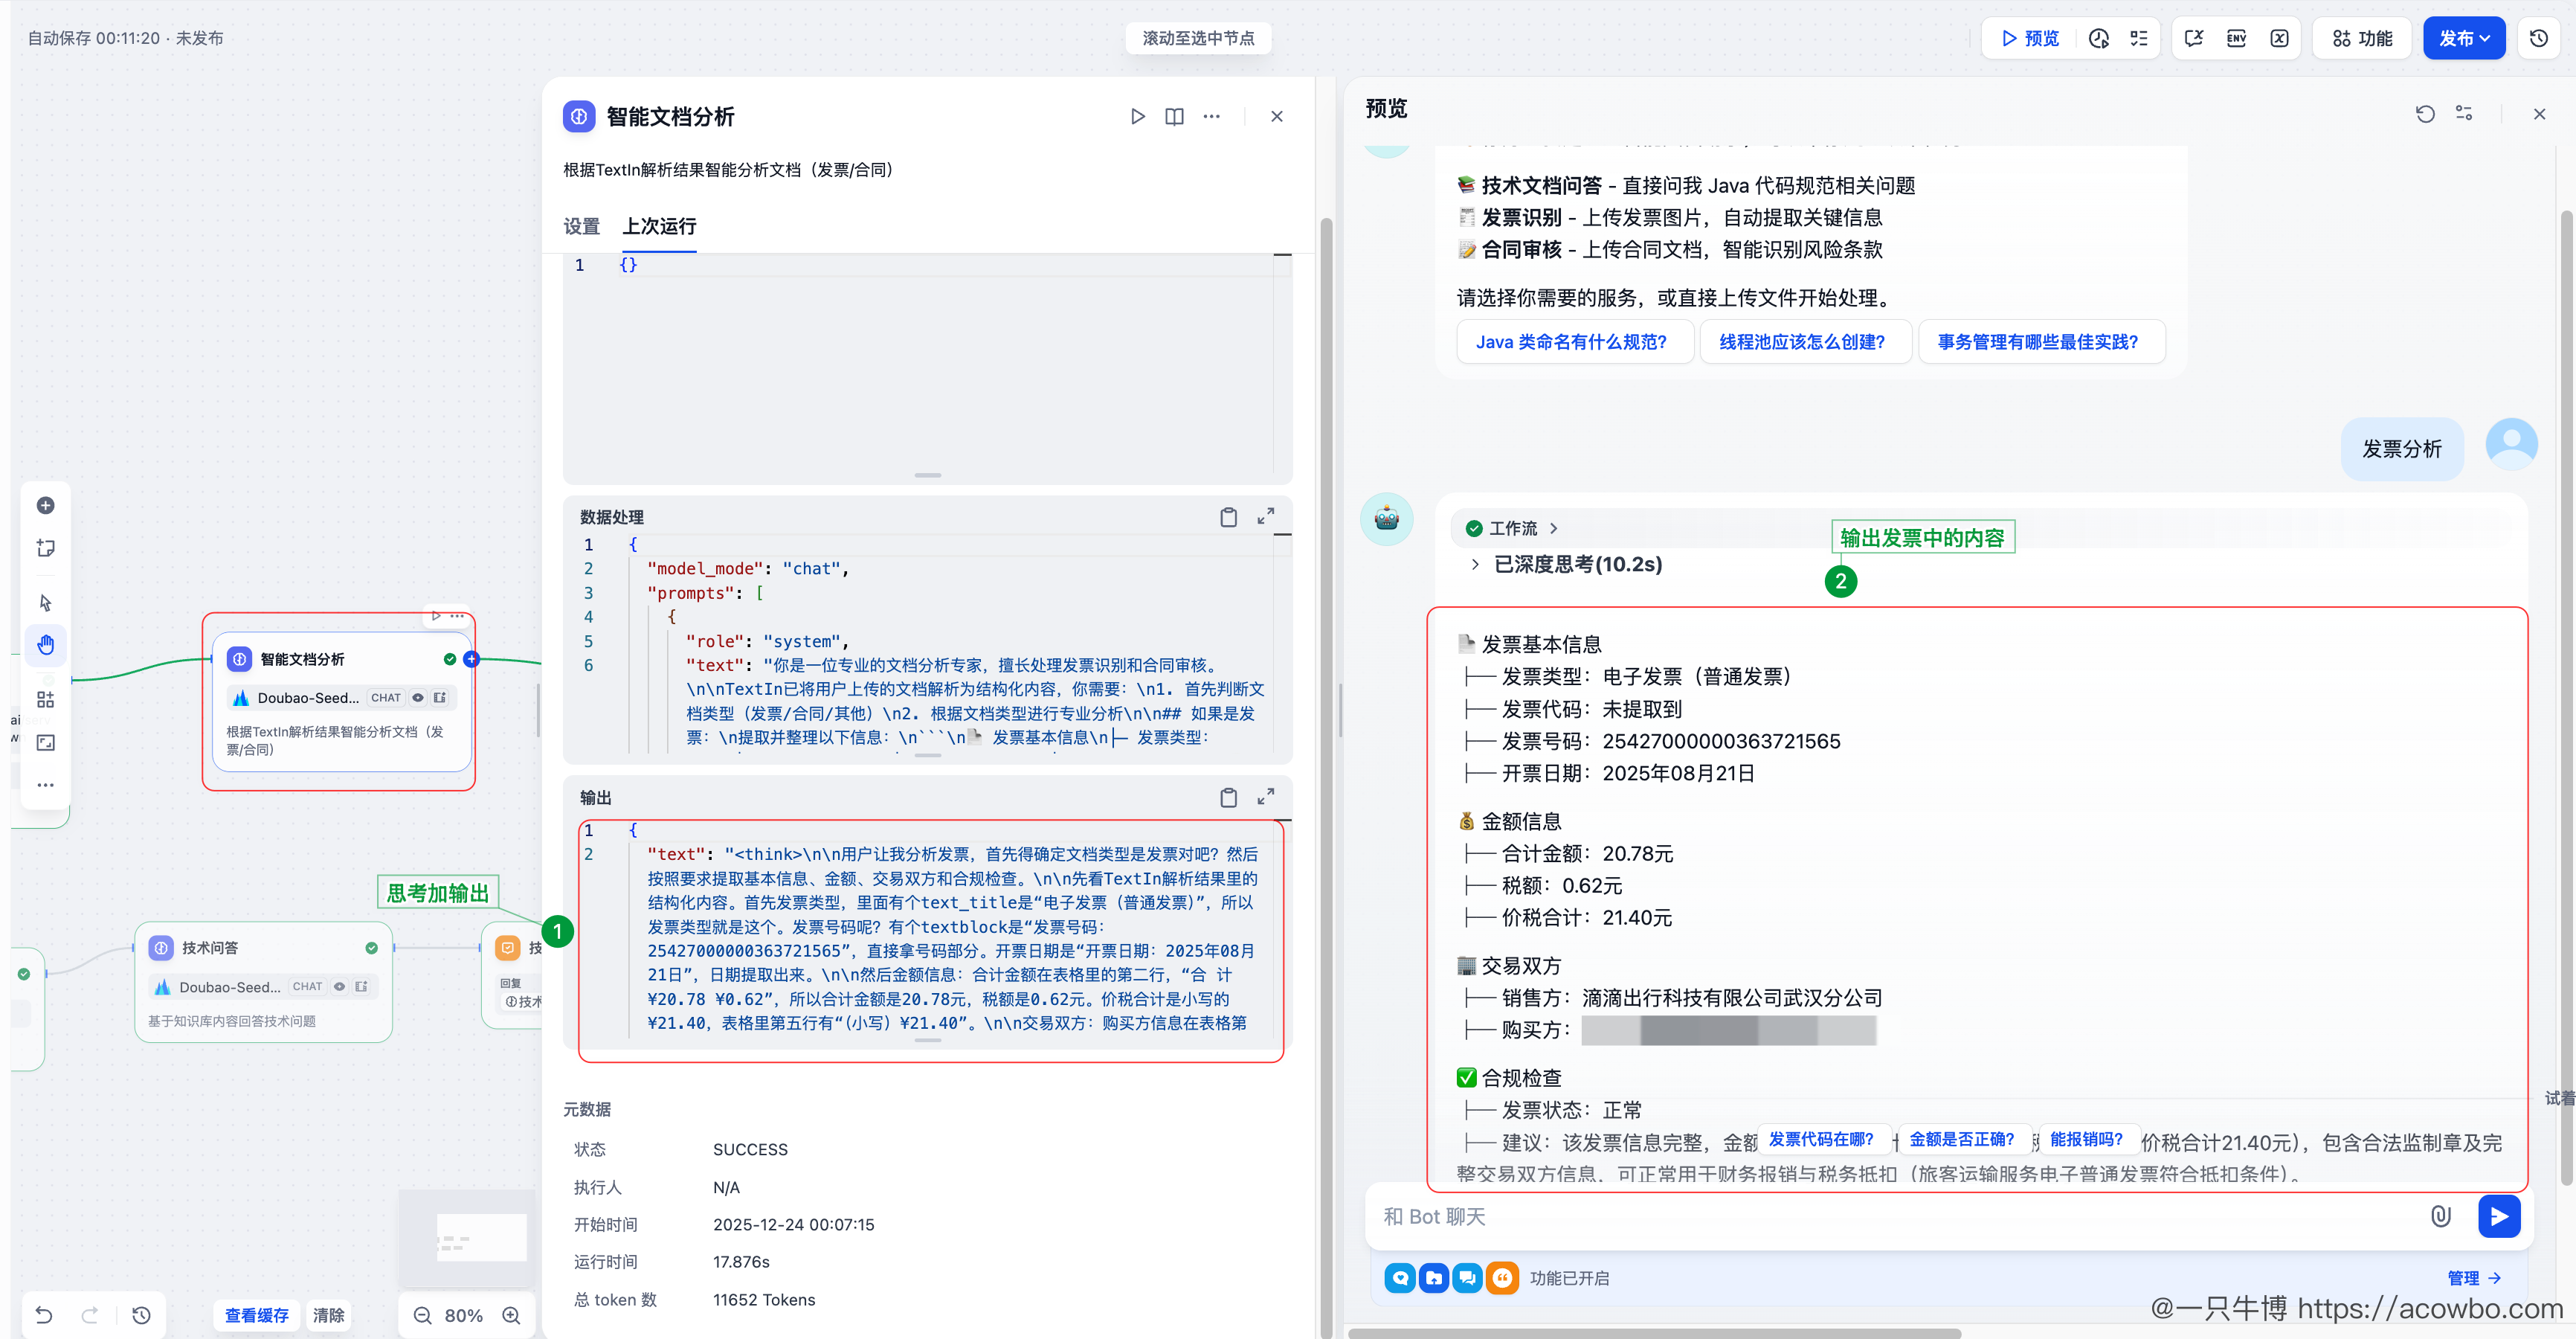The image size is (2576, 1339).
Task: Select the pointer cursor mode tool
Action: (x=46, y=602)
